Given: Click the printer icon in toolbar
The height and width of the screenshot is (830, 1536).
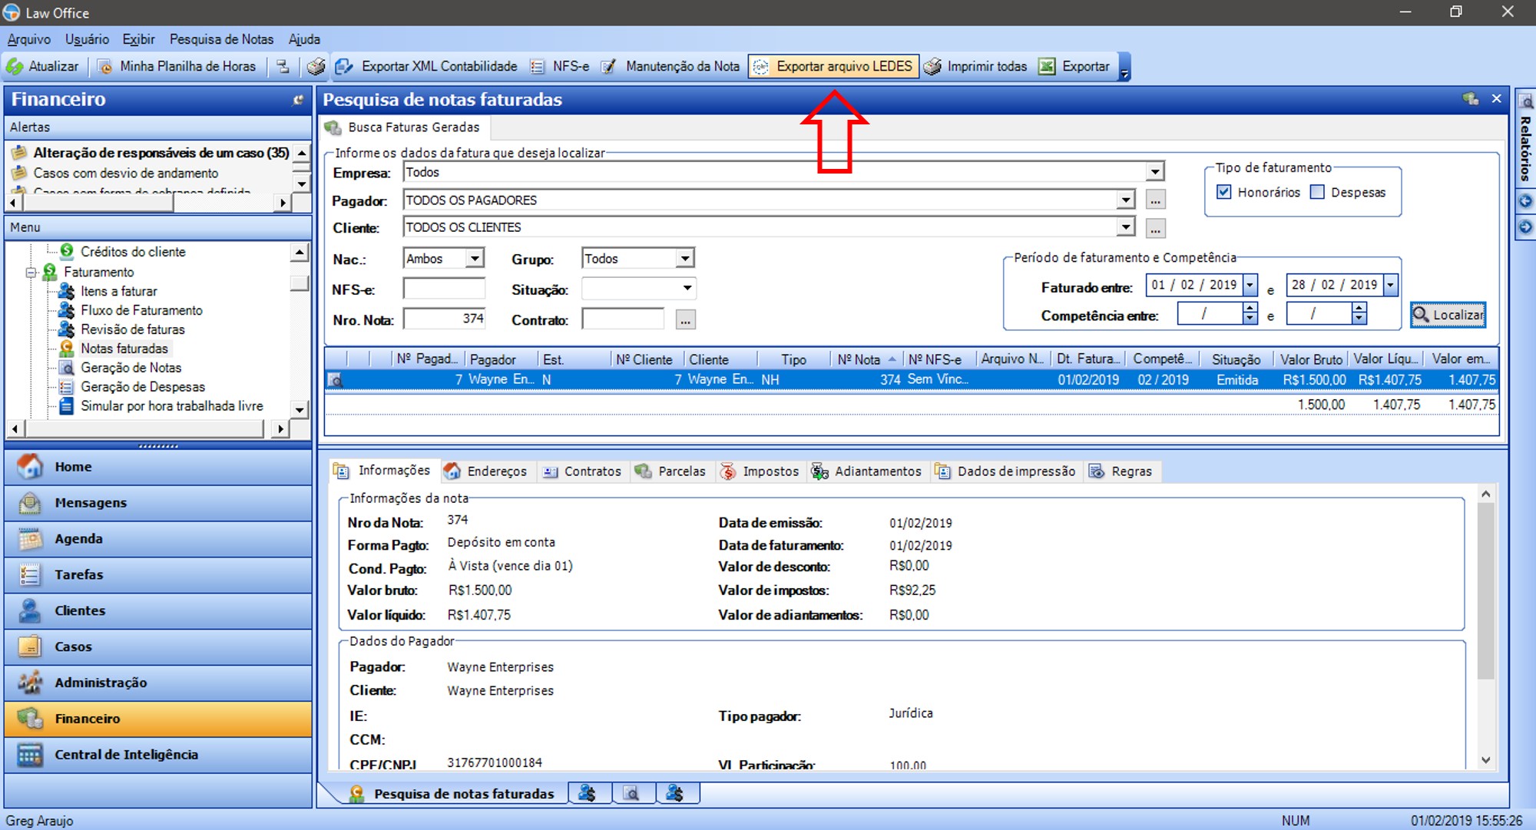Looking at the screenshot, I should tap(316, 67).
